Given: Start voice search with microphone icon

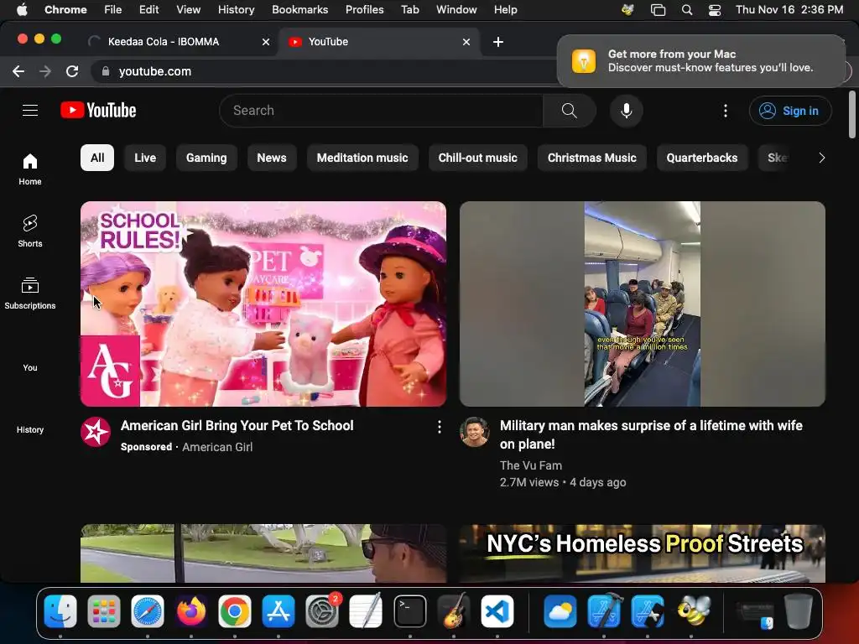Looking at the screenshot, I should (626, 111).
